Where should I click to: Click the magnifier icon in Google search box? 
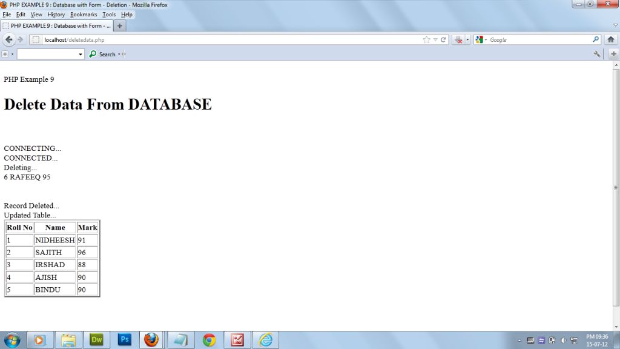click(x=596, y=39)
